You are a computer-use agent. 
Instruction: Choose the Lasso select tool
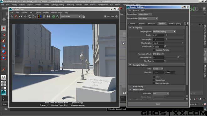click(3, 34)
